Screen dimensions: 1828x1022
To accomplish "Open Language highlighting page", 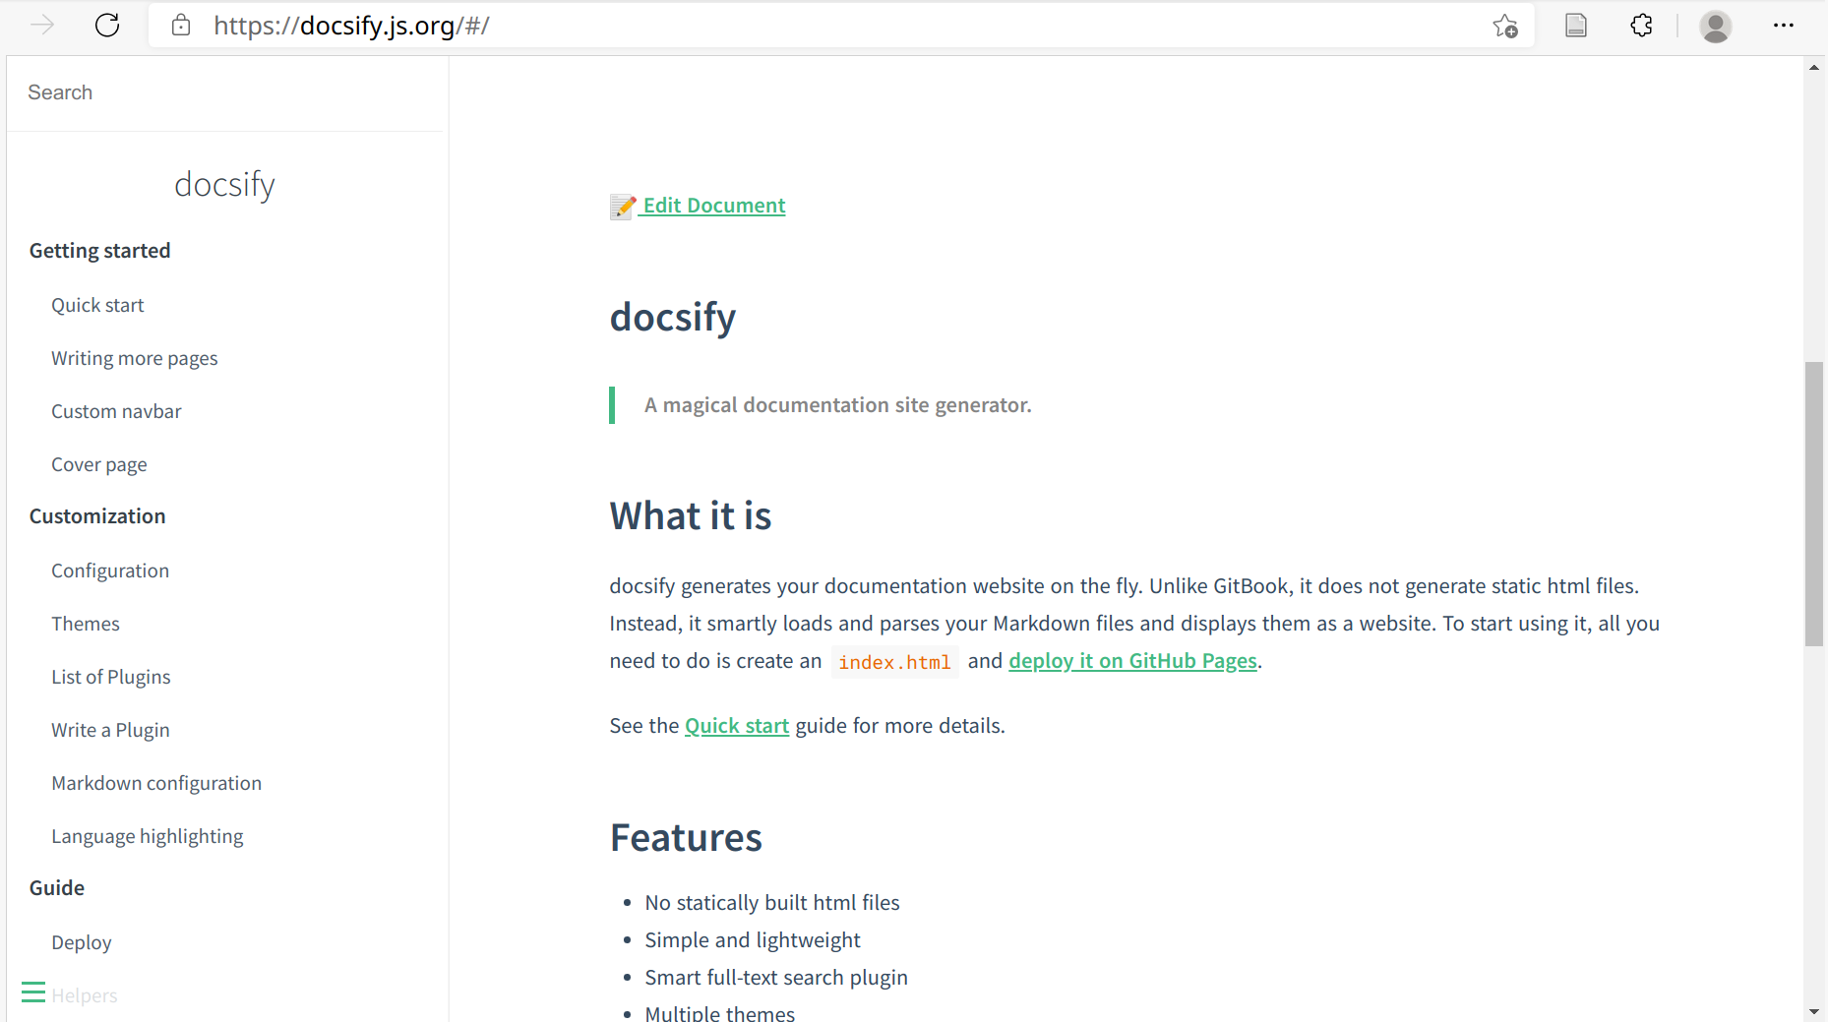I will click(148, 836).
